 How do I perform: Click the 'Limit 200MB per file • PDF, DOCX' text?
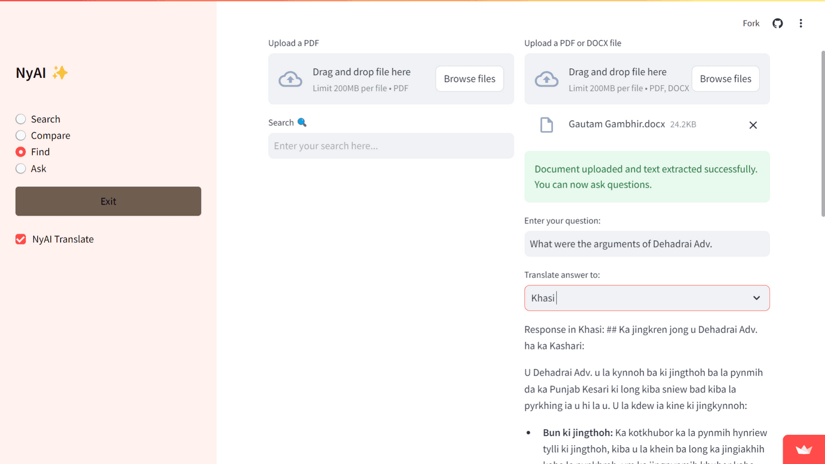[628, 88]
